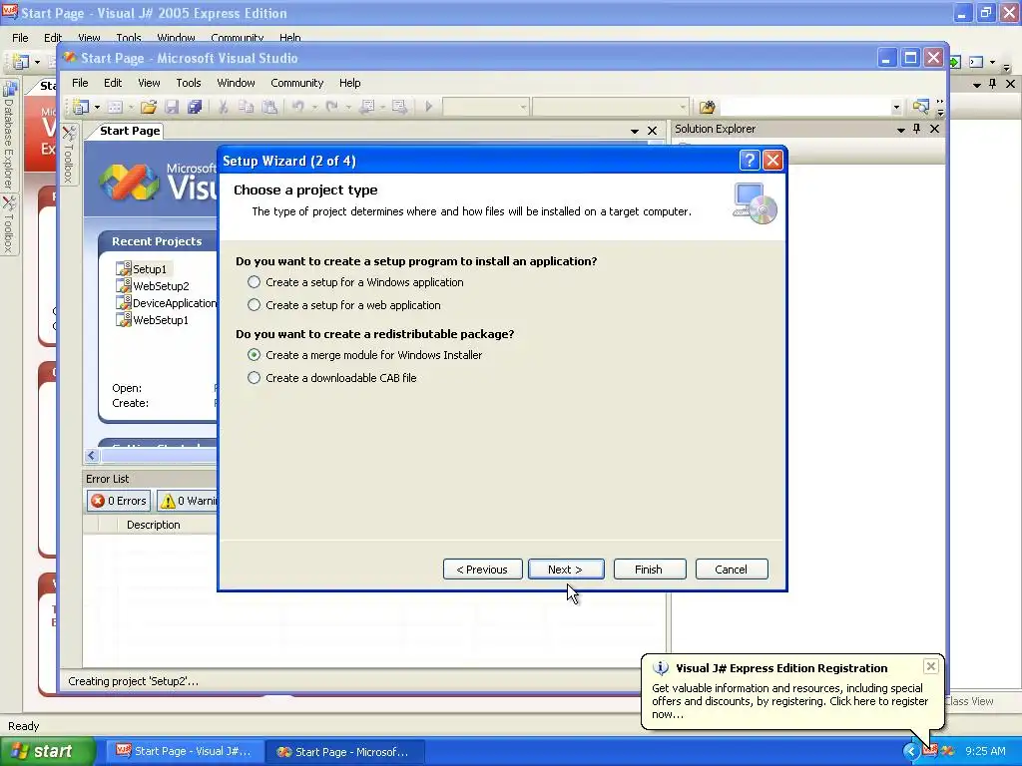The height and width of the screenshot is (766, 1022).
Task: Close the Solution Explorer panel
Action: pos(934,129)
